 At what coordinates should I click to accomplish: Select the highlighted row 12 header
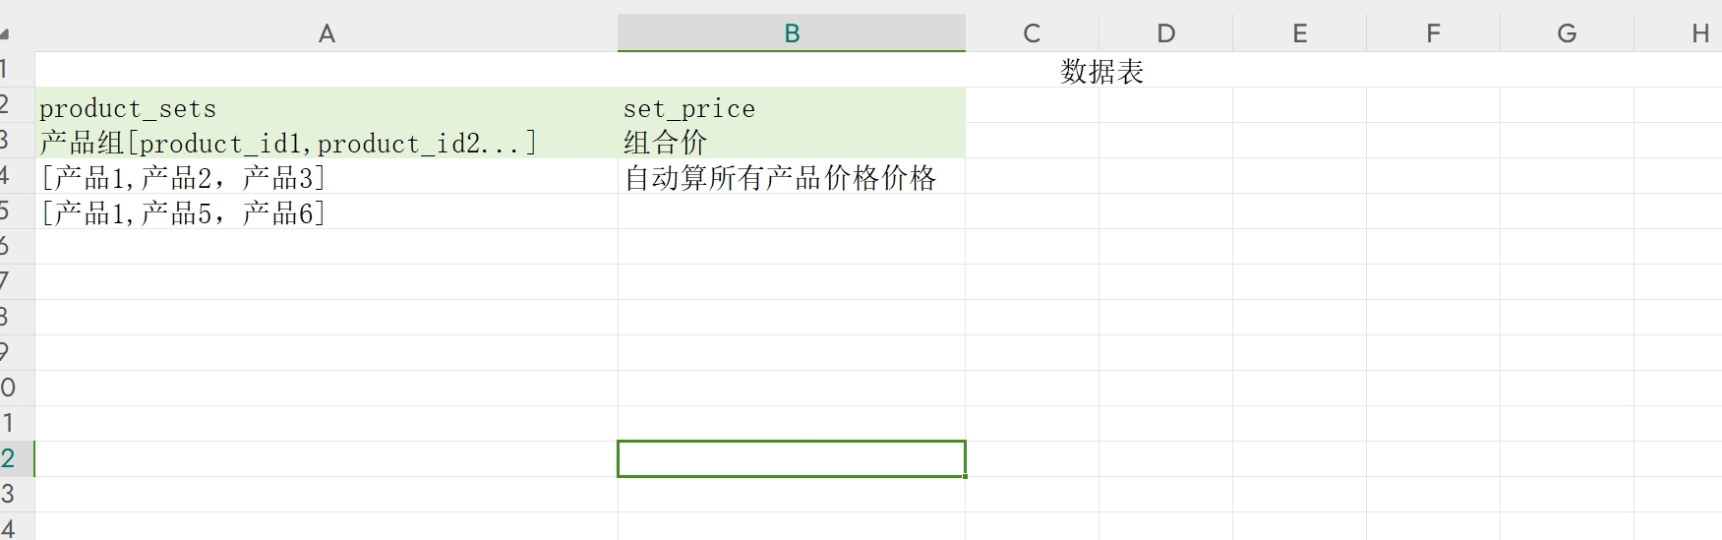[12, 458]
